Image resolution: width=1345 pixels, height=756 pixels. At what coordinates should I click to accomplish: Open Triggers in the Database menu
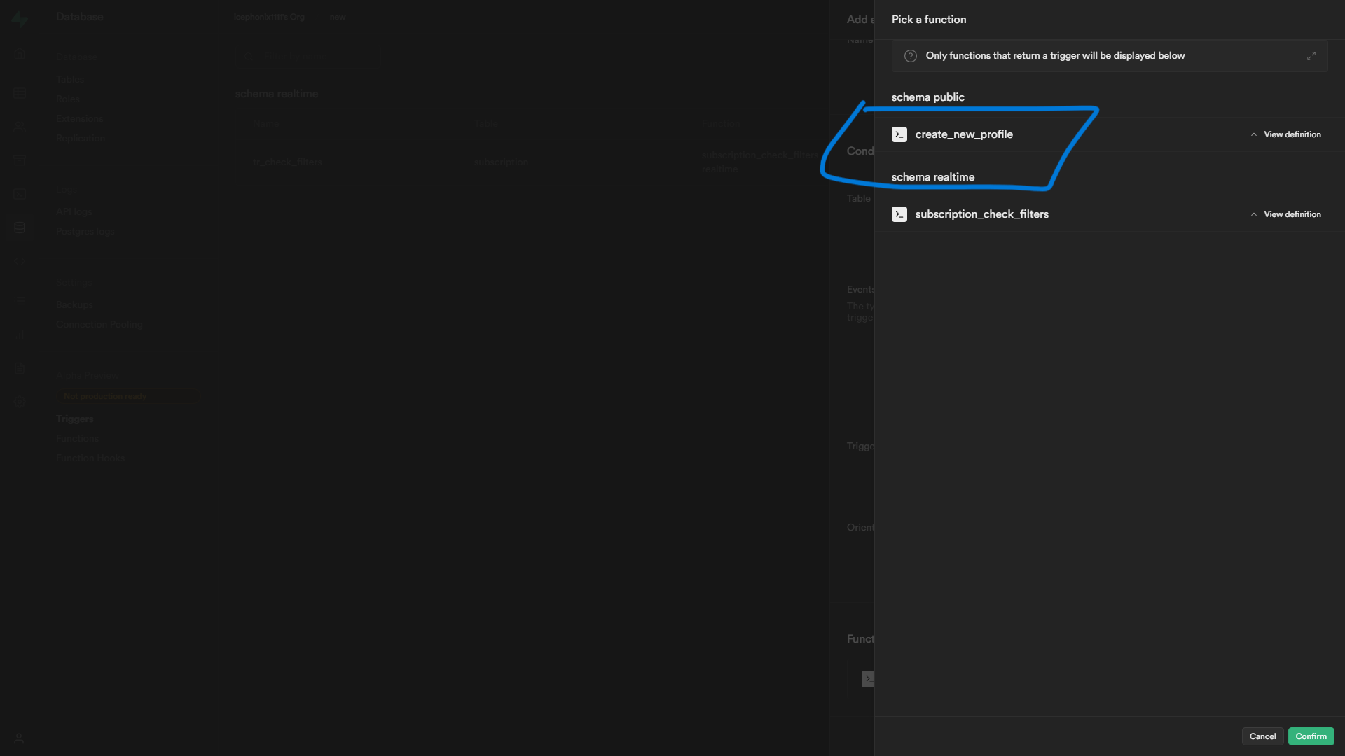[75, 419]
